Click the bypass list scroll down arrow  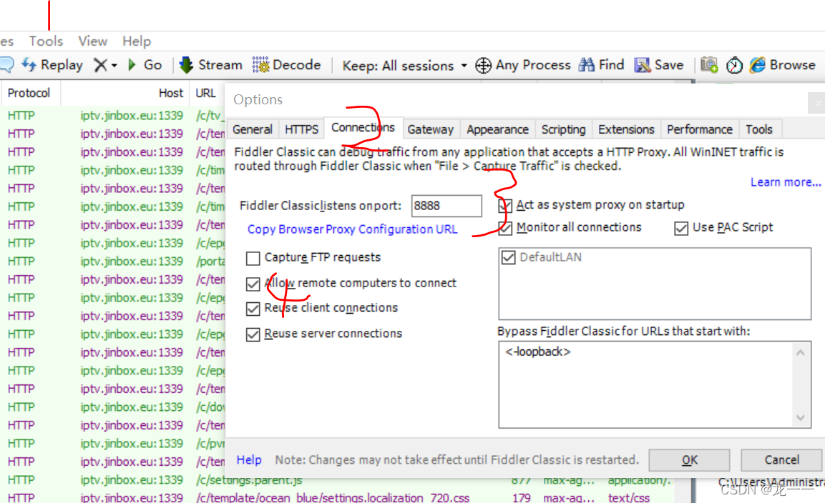[x=801, y=418]
